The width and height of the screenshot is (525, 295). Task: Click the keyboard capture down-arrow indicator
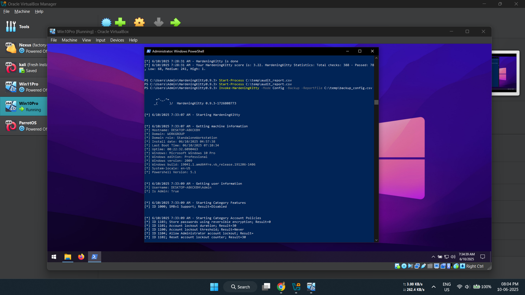(x=463, y=266)
